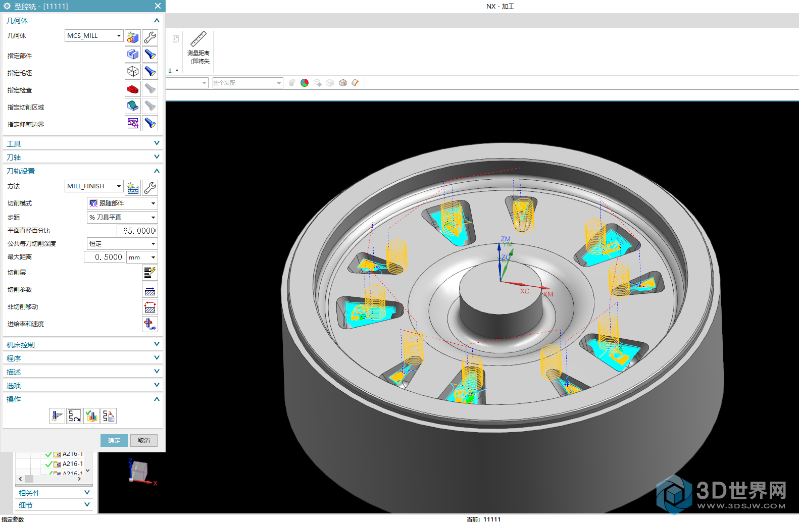Viewport: 799px width, 522px height.
Task: Expand the 选项 section
Action: tap(82, 386)
